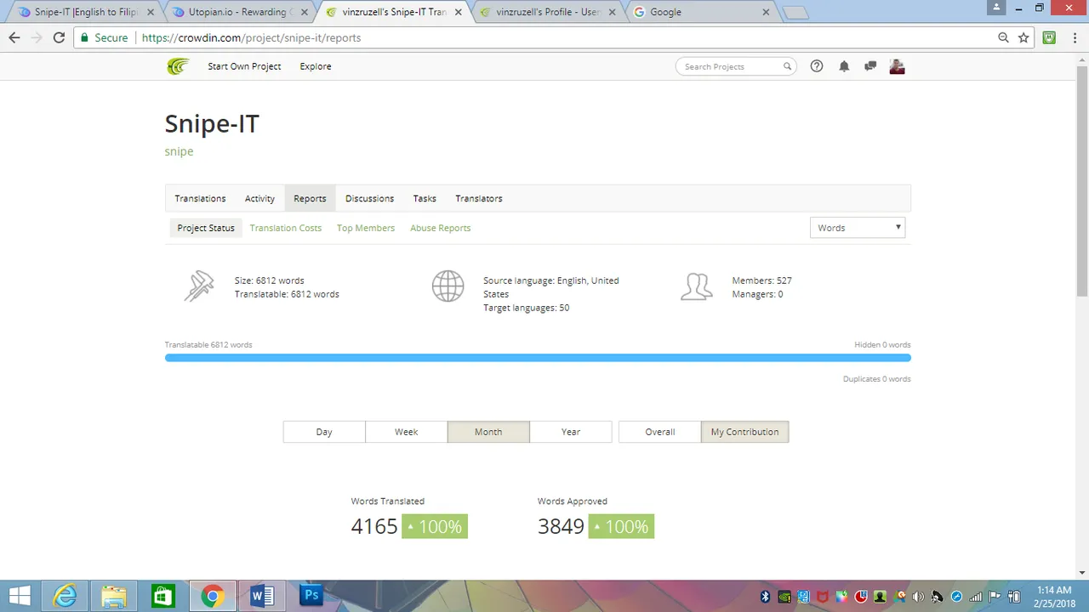This screenshot has width=1089, height=612.
Task: Open the Translations tab
Action: [x=200, y=198]
